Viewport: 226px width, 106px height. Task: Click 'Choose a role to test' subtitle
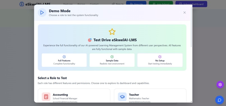pos(73,15)
